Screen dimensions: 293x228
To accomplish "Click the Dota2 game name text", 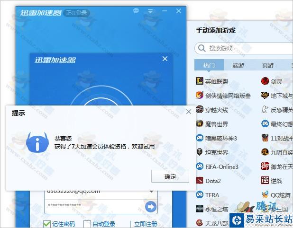I will 213,181.
